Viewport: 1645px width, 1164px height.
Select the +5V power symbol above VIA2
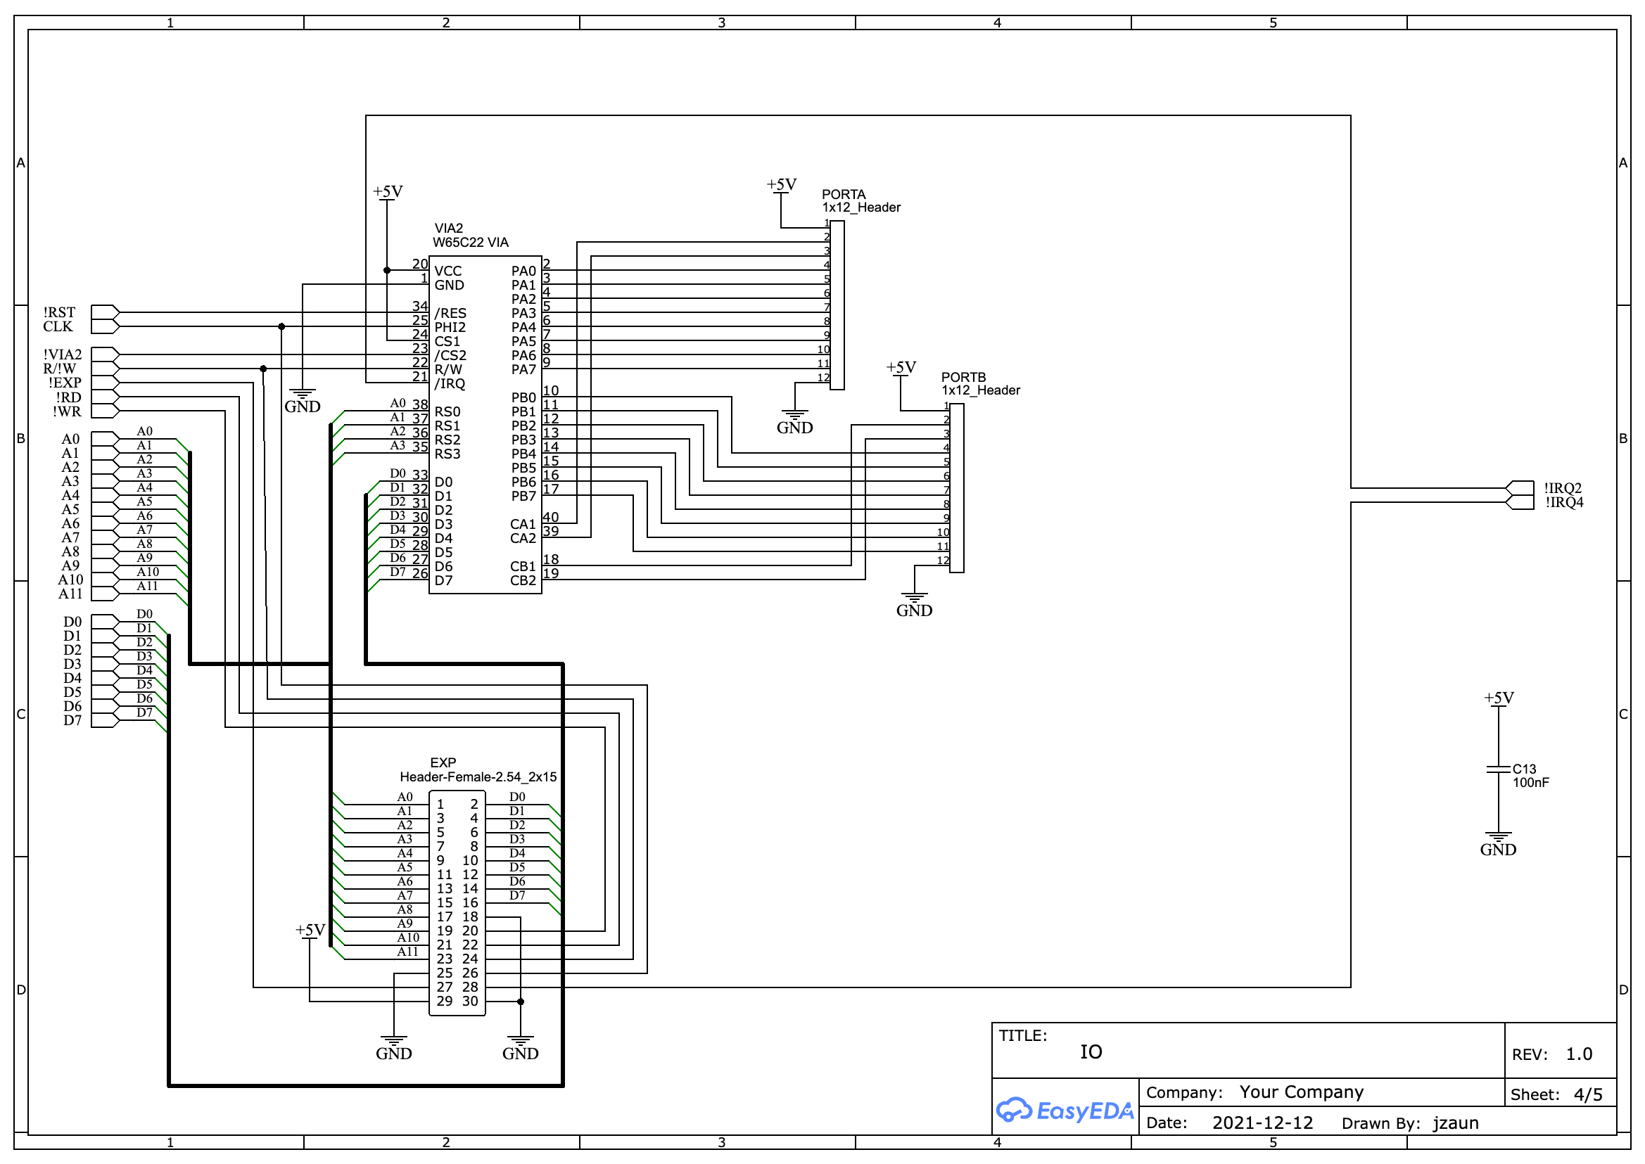pyautogui.click(x=387, y=193)
